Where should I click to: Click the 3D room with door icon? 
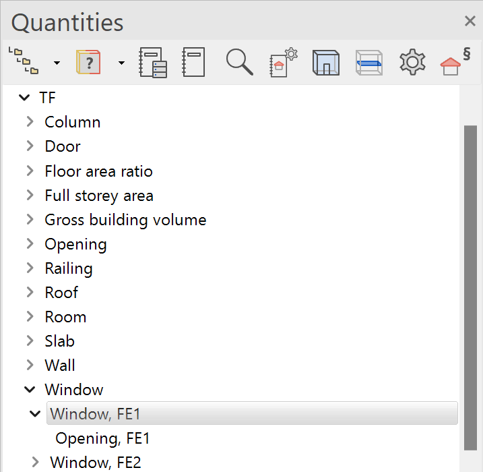coord(326,62)
